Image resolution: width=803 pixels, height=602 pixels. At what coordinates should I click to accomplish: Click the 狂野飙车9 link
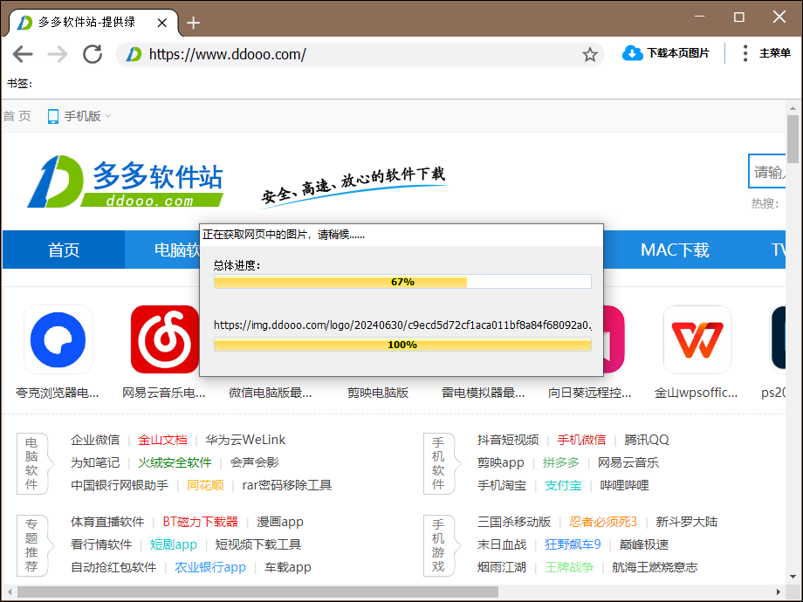coord(573,544)
